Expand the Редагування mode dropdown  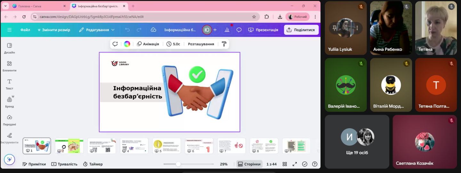coord(97,30)
